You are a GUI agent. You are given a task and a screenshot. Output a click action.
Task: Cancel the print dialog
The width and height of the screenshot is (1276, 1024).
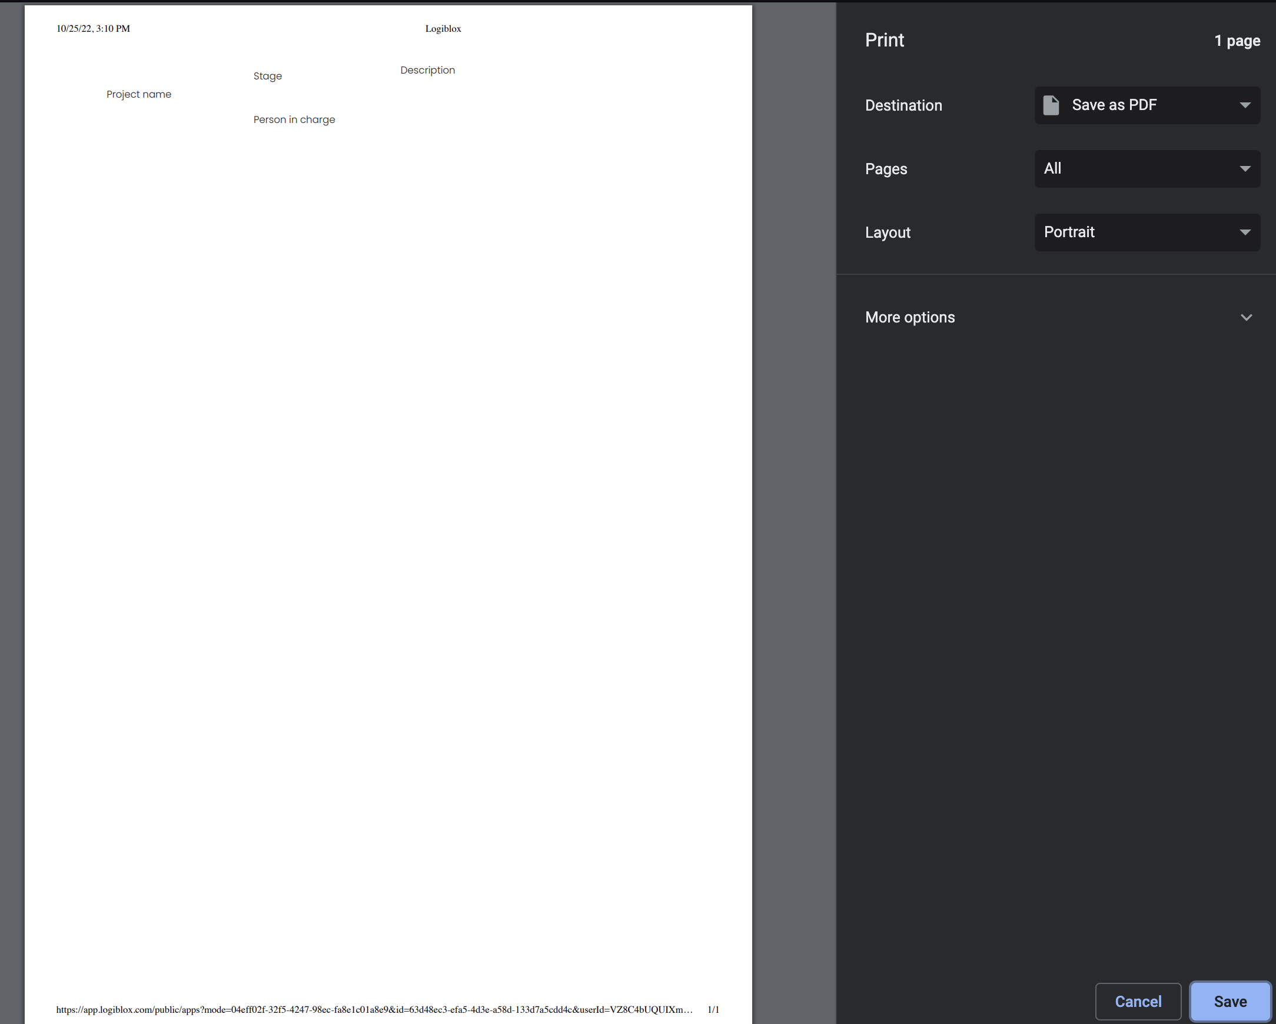tap(1138, 1001)
